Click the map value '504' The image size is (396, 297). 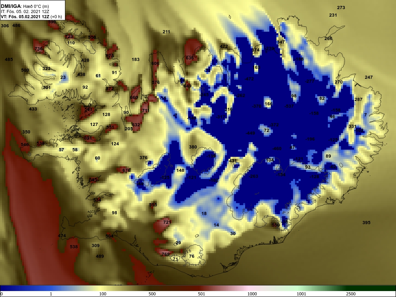coord(109,236)
